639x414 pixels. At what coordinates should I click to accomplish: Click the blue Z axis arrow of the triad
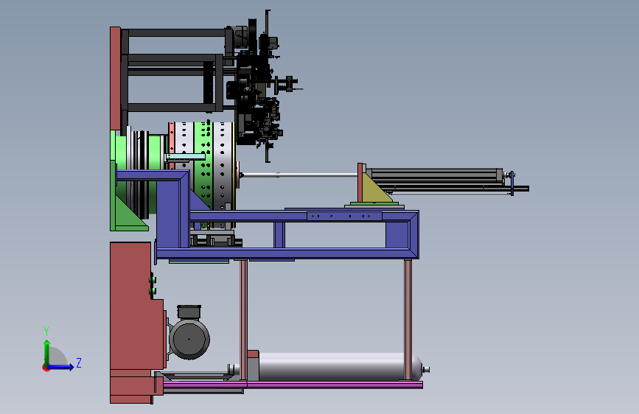pos(61,367)
